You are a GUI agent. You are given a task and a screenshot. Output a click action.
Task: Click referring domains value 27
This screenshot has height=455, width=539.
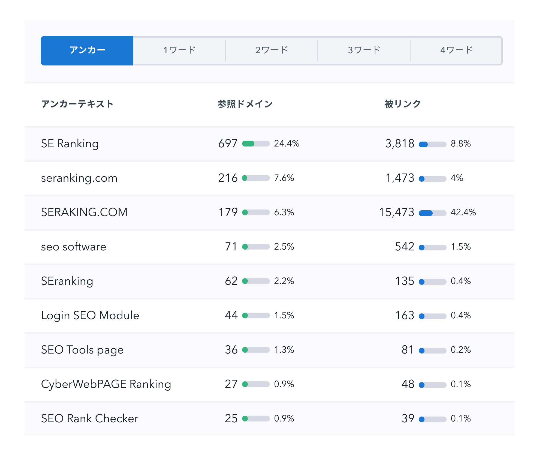[231, 384]
